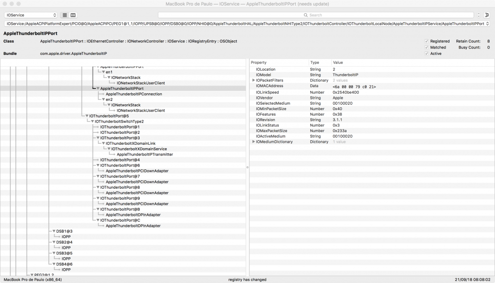
Task: Toggle the sidebar panel icon beside search
Action: pyautogui.click(x=487, y=15)
